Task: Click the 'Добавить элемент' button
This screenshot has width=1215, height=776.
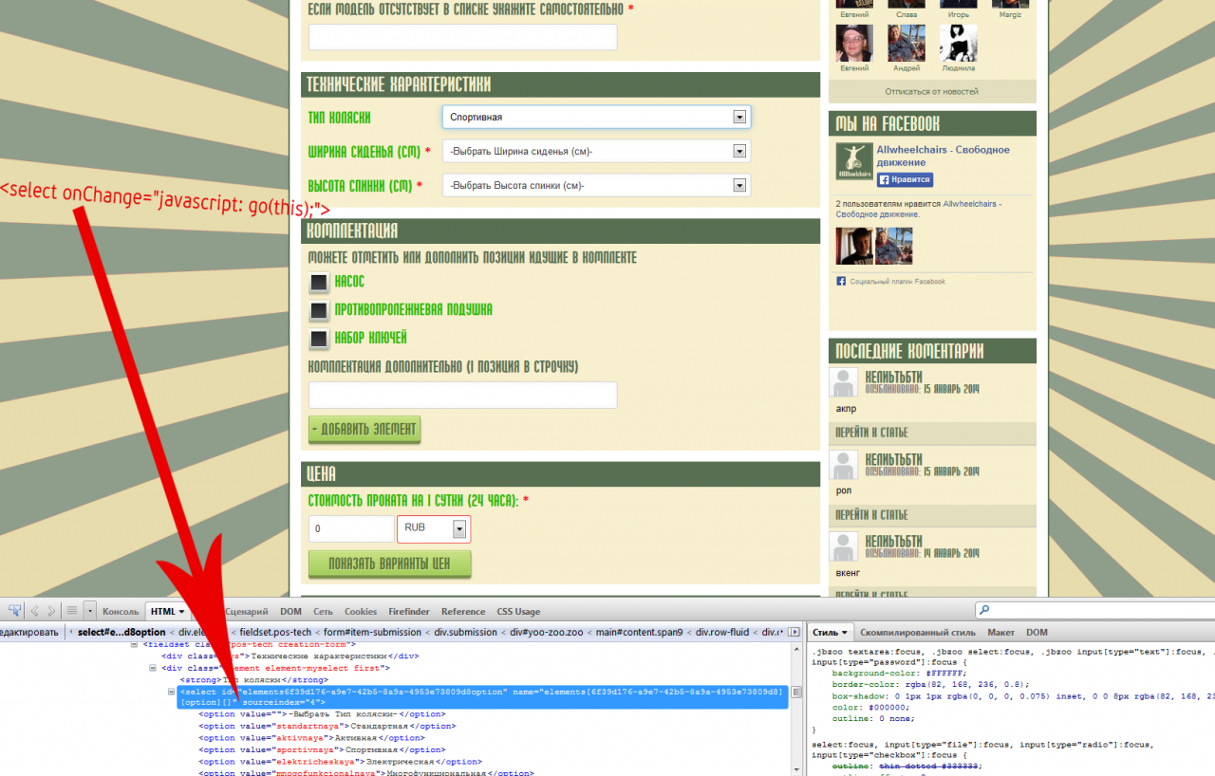Action: click(364, 429)
